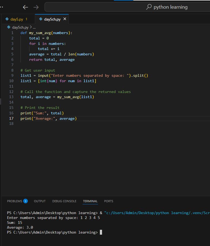Click the breadcrumb ellipsis after day5ch.py

(34, 28)
